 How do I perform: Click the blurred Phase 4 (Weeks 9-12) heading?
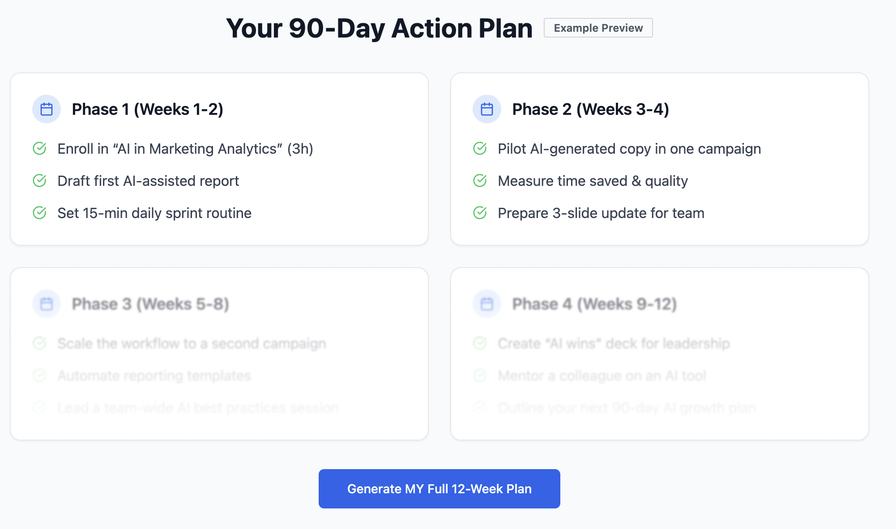pyautogui.click(x=594, y=304)
